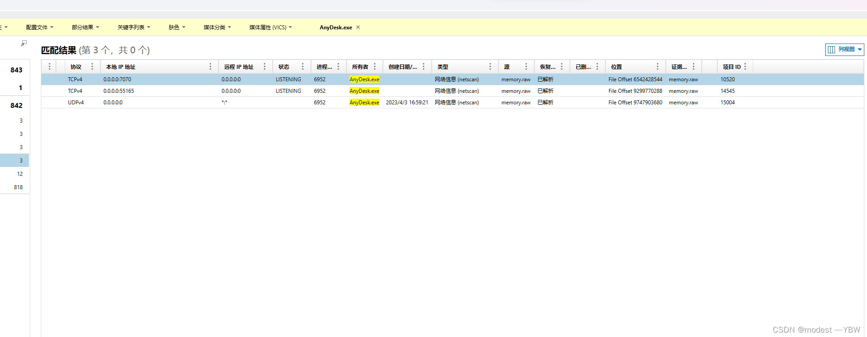Open column menu for 证据 header
The image size is (867, 337).
click(x=694, y=67)
